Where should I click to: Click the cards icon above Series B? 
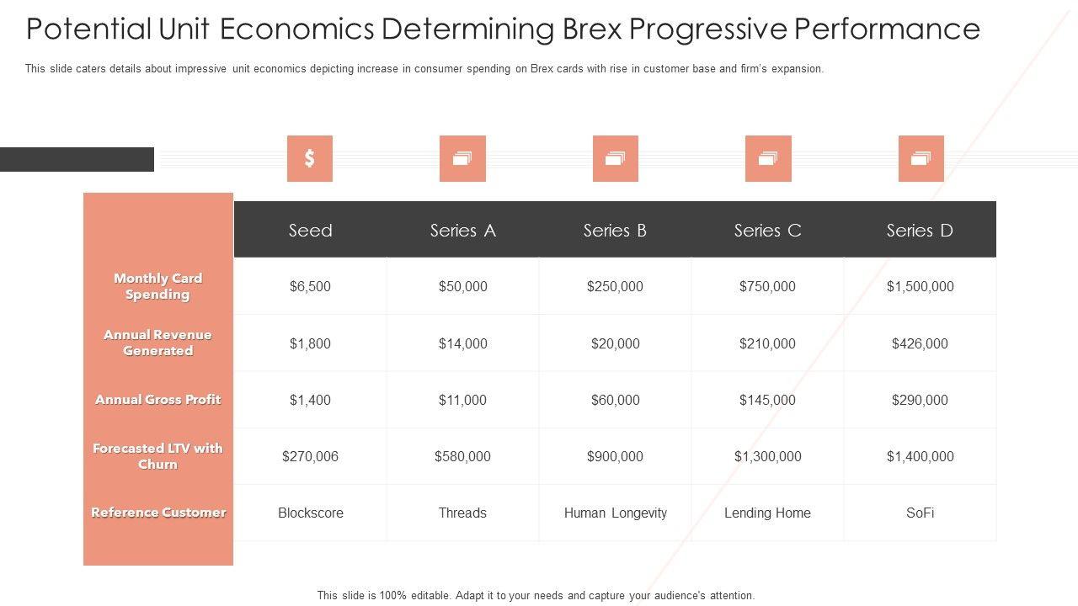click(x=615, y=158)
